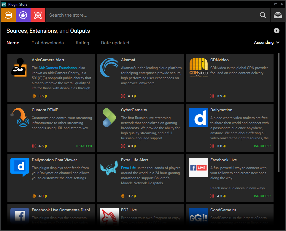The width and height of the screenshot is (286, 231).
Task: Click the 3.5 rating on AbleGamers Alert
Action: click(41, 96)
